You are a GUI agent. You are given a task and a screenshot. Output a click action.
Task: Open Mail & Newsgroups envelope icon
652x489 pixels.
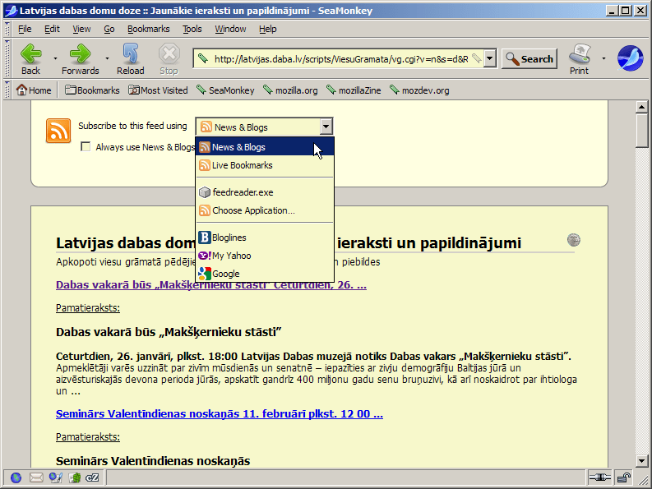[x=36, y=477]
